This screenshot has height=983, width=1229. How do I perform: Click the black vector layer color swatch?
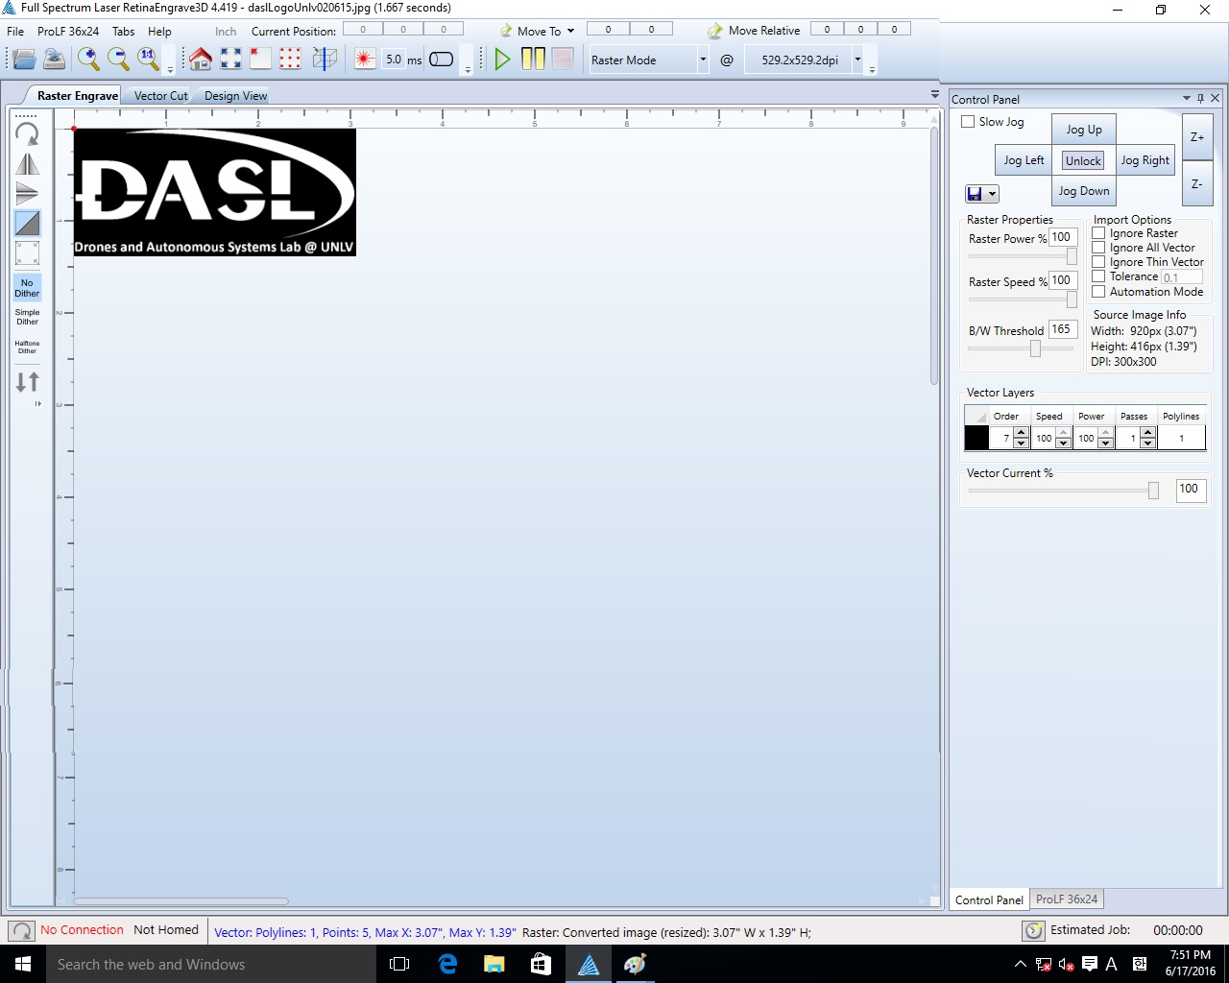(x=976, y=438)
